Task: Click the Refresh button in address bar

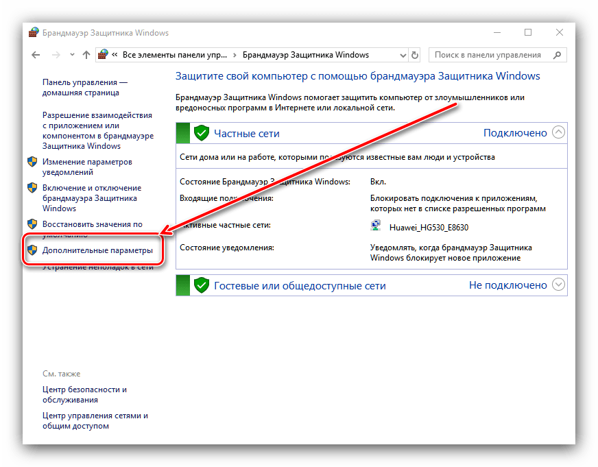Action: [414, 55]
